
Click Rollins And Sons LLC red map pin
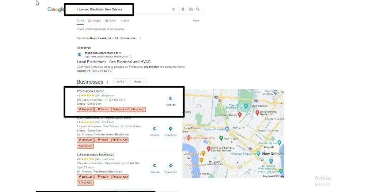click(208, 149)
